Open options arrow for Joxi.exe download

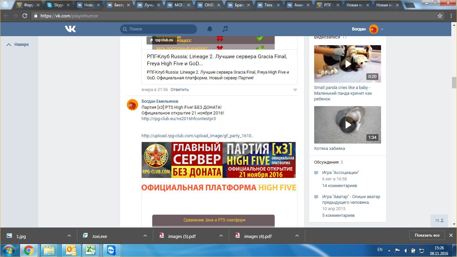(x=145, y=236)
